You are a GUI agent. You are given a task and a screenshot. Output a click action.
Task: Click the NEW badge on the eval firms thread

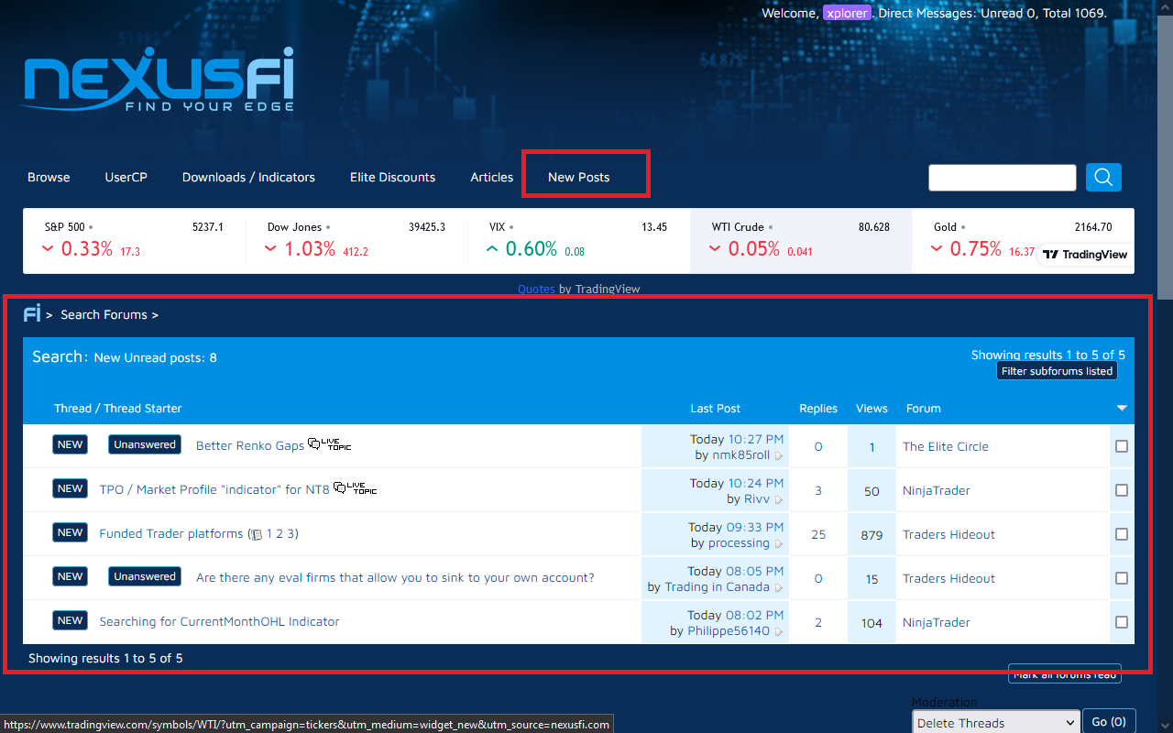[71, 576]
